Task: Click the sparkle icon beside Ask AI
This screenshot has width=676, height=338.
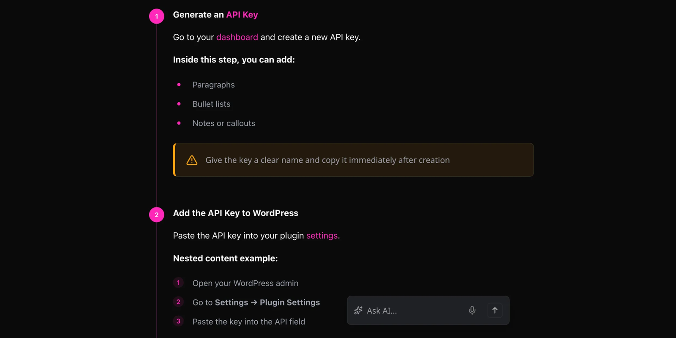Action: 358,311
